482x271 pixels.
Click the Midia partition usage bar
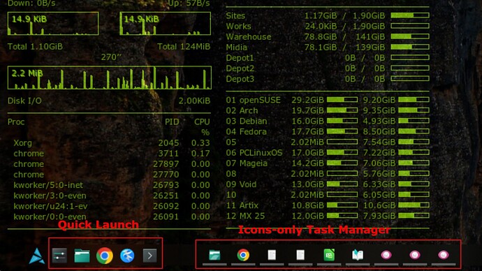[x=410, y=47]
